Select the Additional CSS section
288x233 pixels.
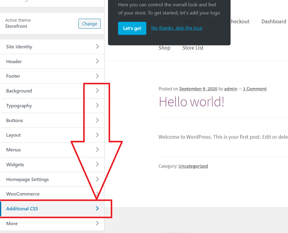click(x=52, y=209)
